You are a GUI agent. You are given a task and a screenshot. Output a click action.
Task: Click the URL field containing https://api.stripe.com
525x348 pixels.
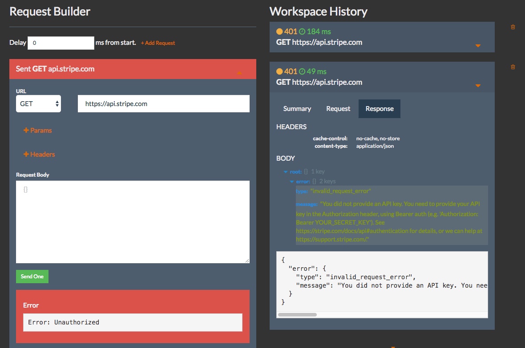[164, 104]
